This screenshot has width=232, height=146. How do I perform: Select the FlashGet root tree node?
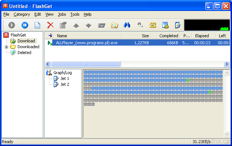(18, 35)
